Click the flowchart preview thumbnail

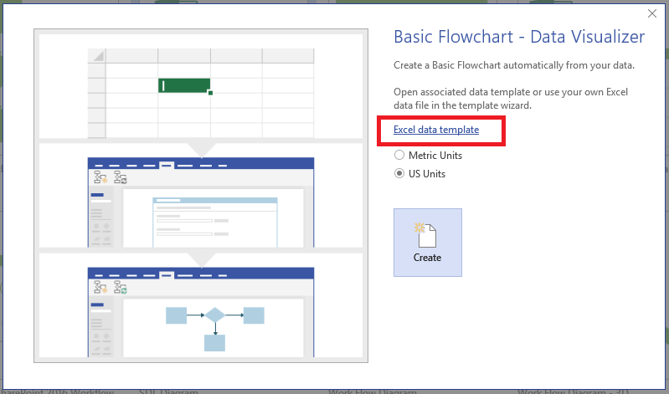pyautogui.click(x=201, y=196)
